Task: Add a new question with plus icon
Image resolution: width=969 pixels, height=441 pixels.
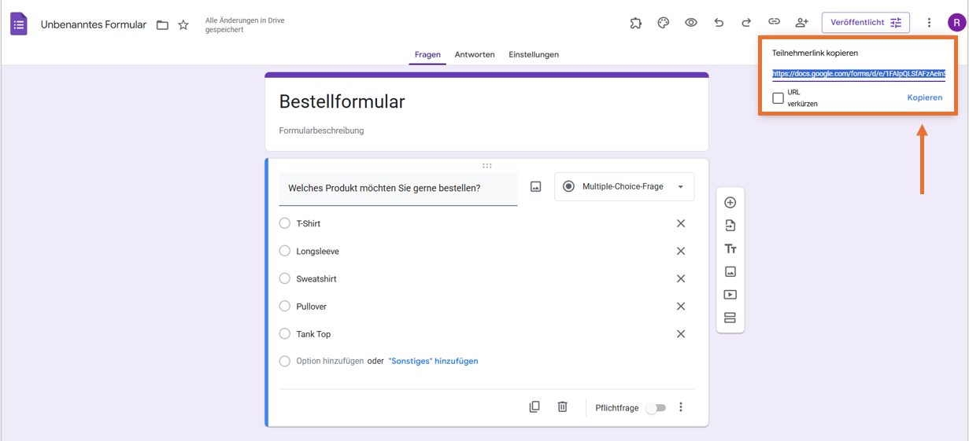Action: pos(730,203)
